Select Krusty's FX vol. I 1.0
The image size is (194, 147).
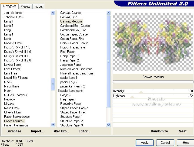click(x=17, y=47)
